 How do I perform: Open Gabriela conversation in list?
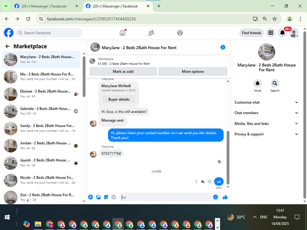click(x=41, y=111)
